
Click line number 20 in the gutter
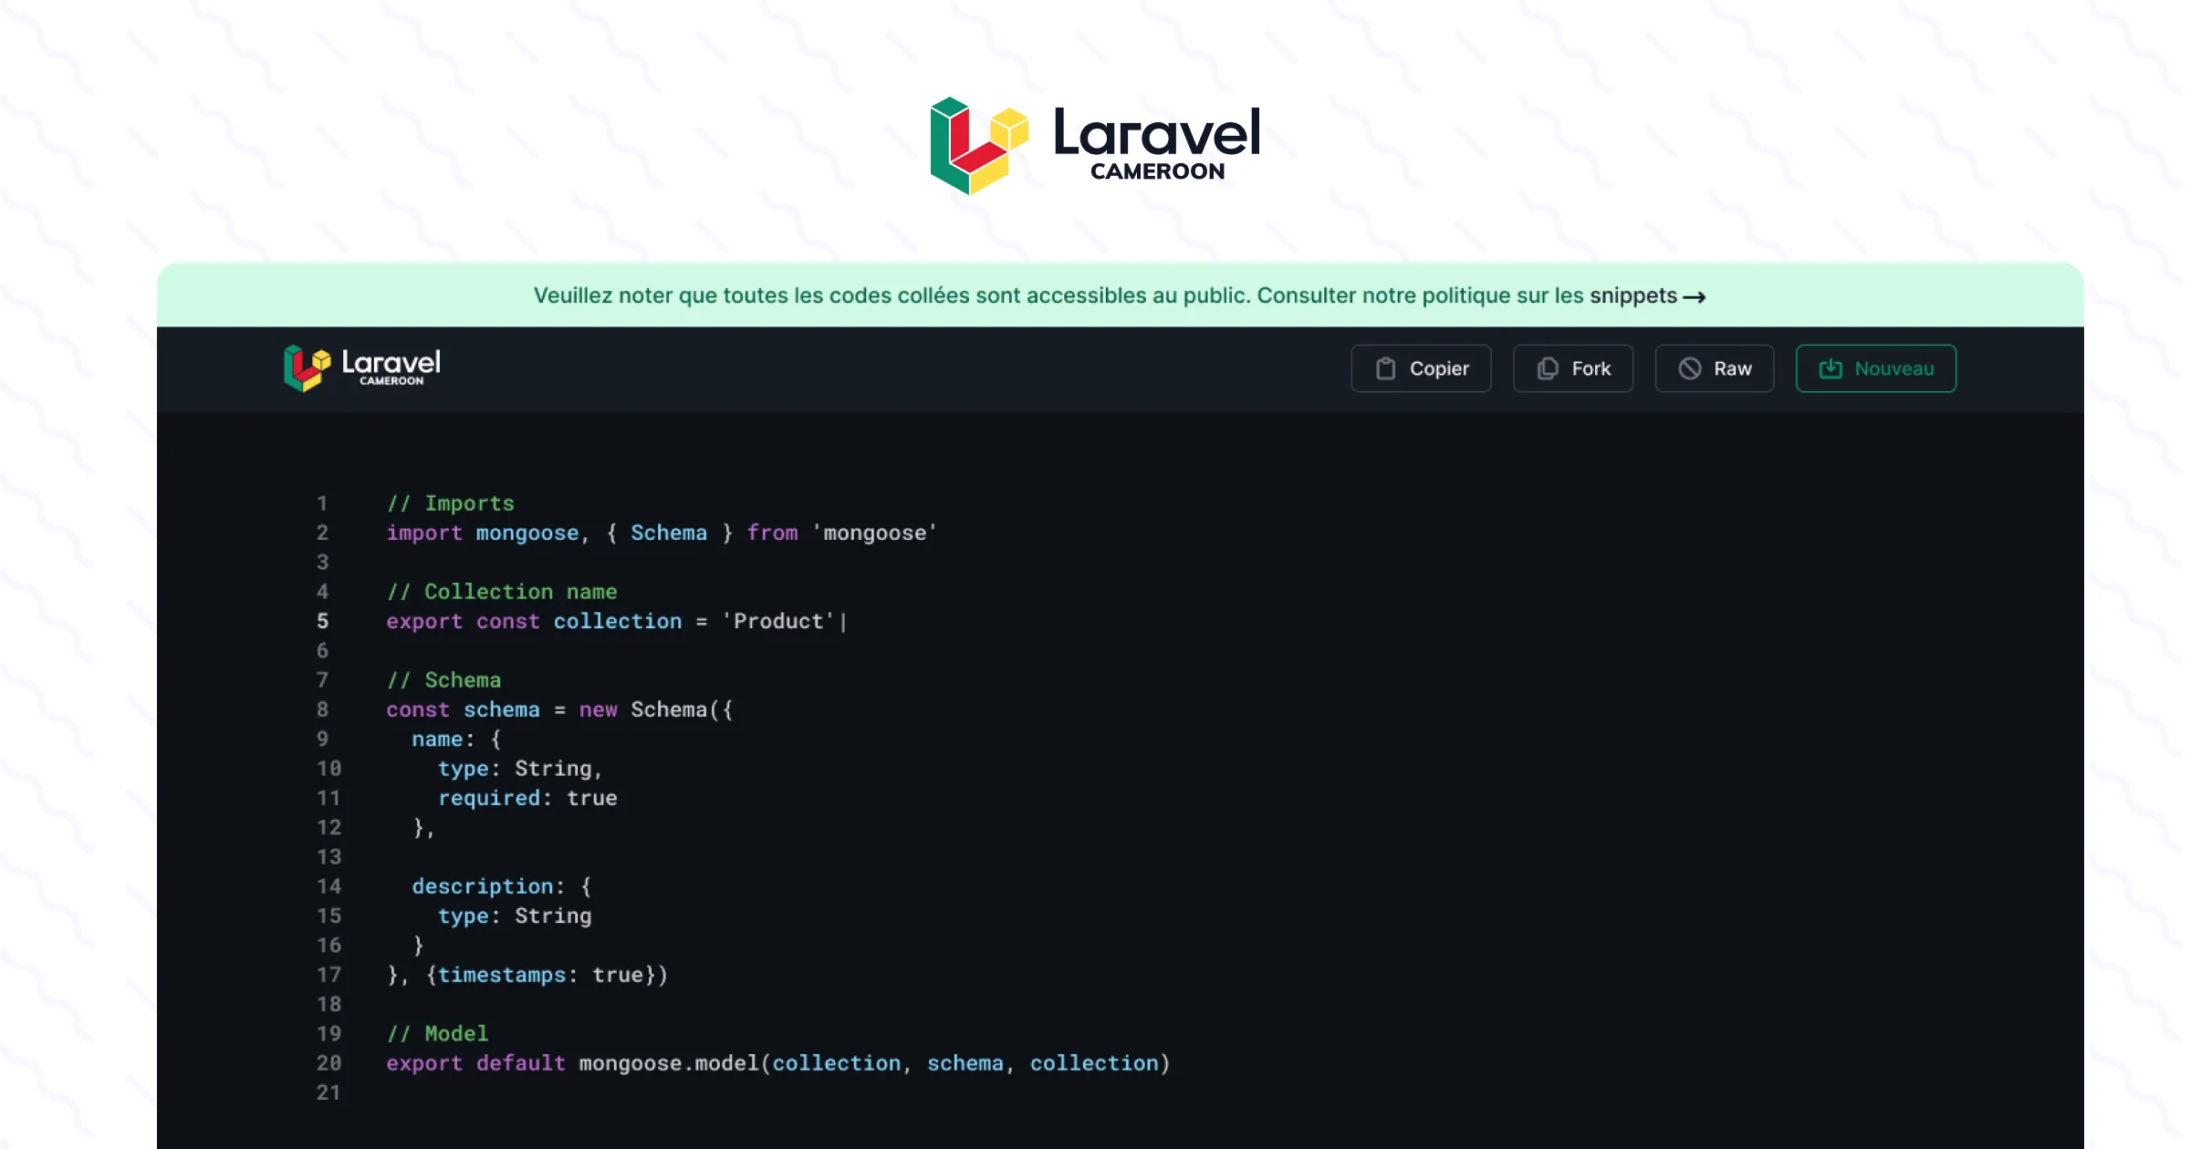tap(328, 1062)
